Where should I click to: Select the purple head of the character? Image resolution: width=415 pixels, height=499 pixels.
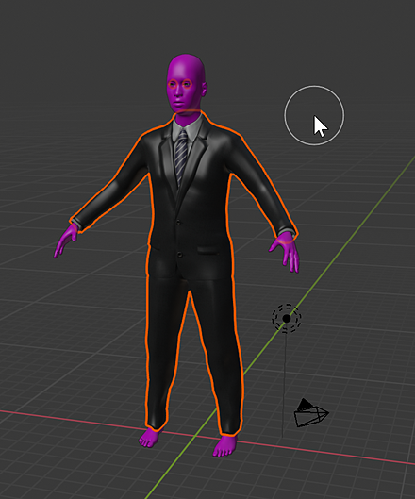187,83
